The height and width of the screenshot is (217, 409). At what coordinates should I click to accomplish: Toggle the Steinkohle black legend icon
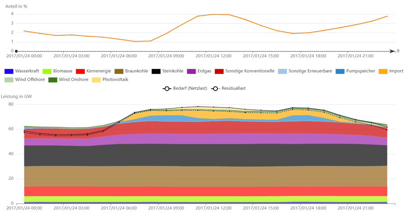[x=156, y=71]
